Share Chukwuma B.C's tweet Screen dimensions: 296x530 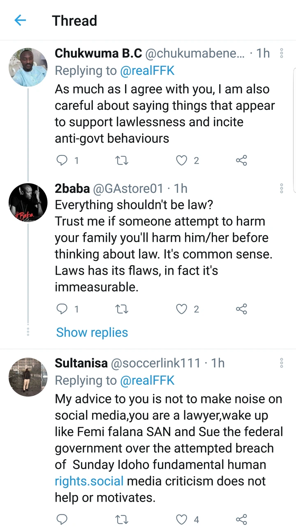[241, 160]
